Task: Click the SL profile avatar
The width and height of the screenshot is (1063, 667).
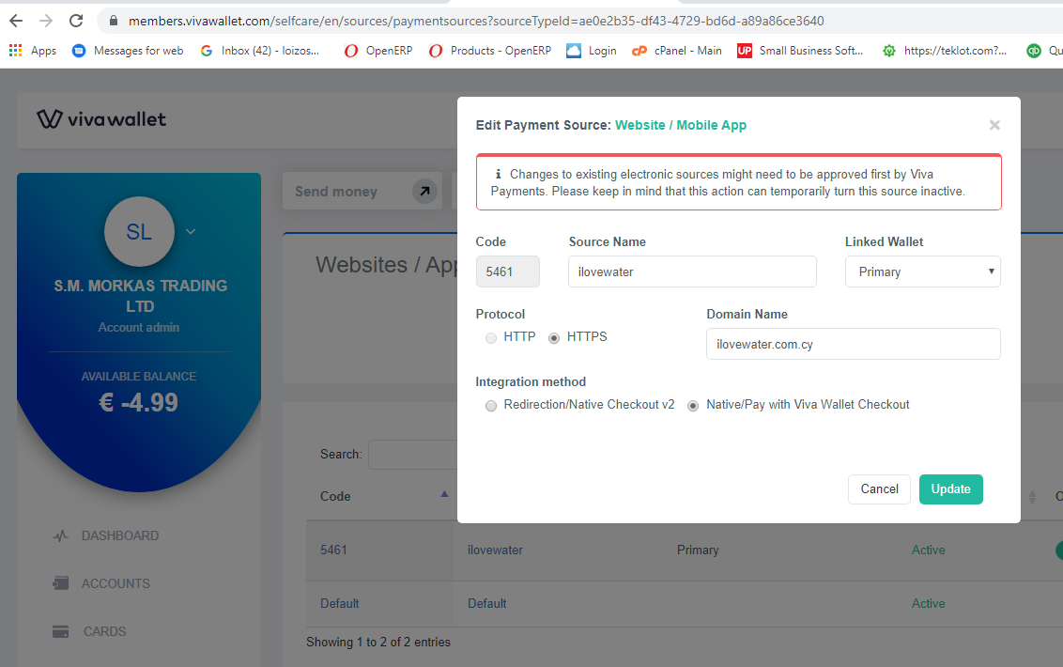Action: tap(139, 232)
